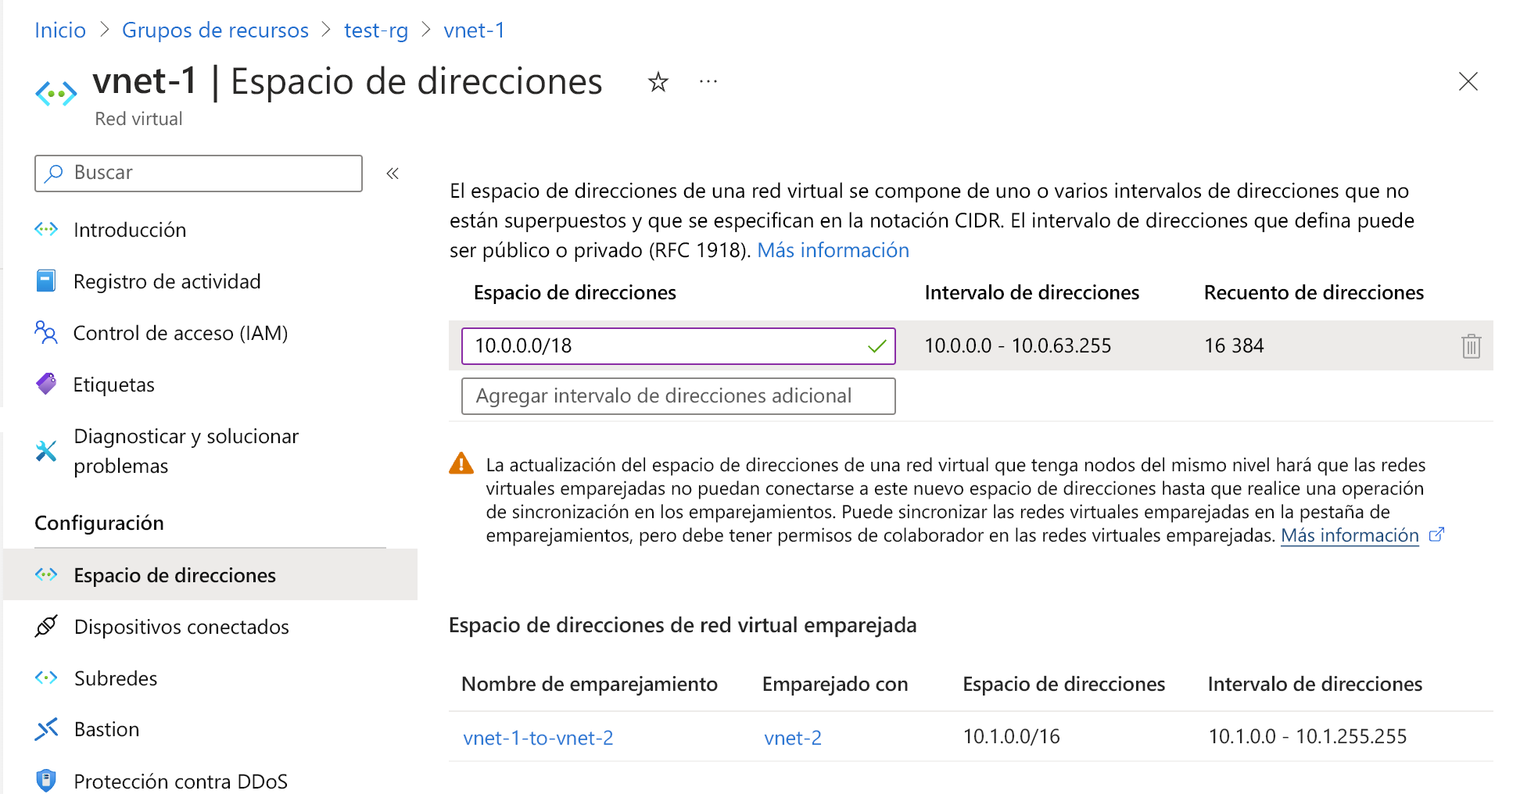
Task: Open Diagnosticar y solucionar problemas
Action: [x=185, y=451]
